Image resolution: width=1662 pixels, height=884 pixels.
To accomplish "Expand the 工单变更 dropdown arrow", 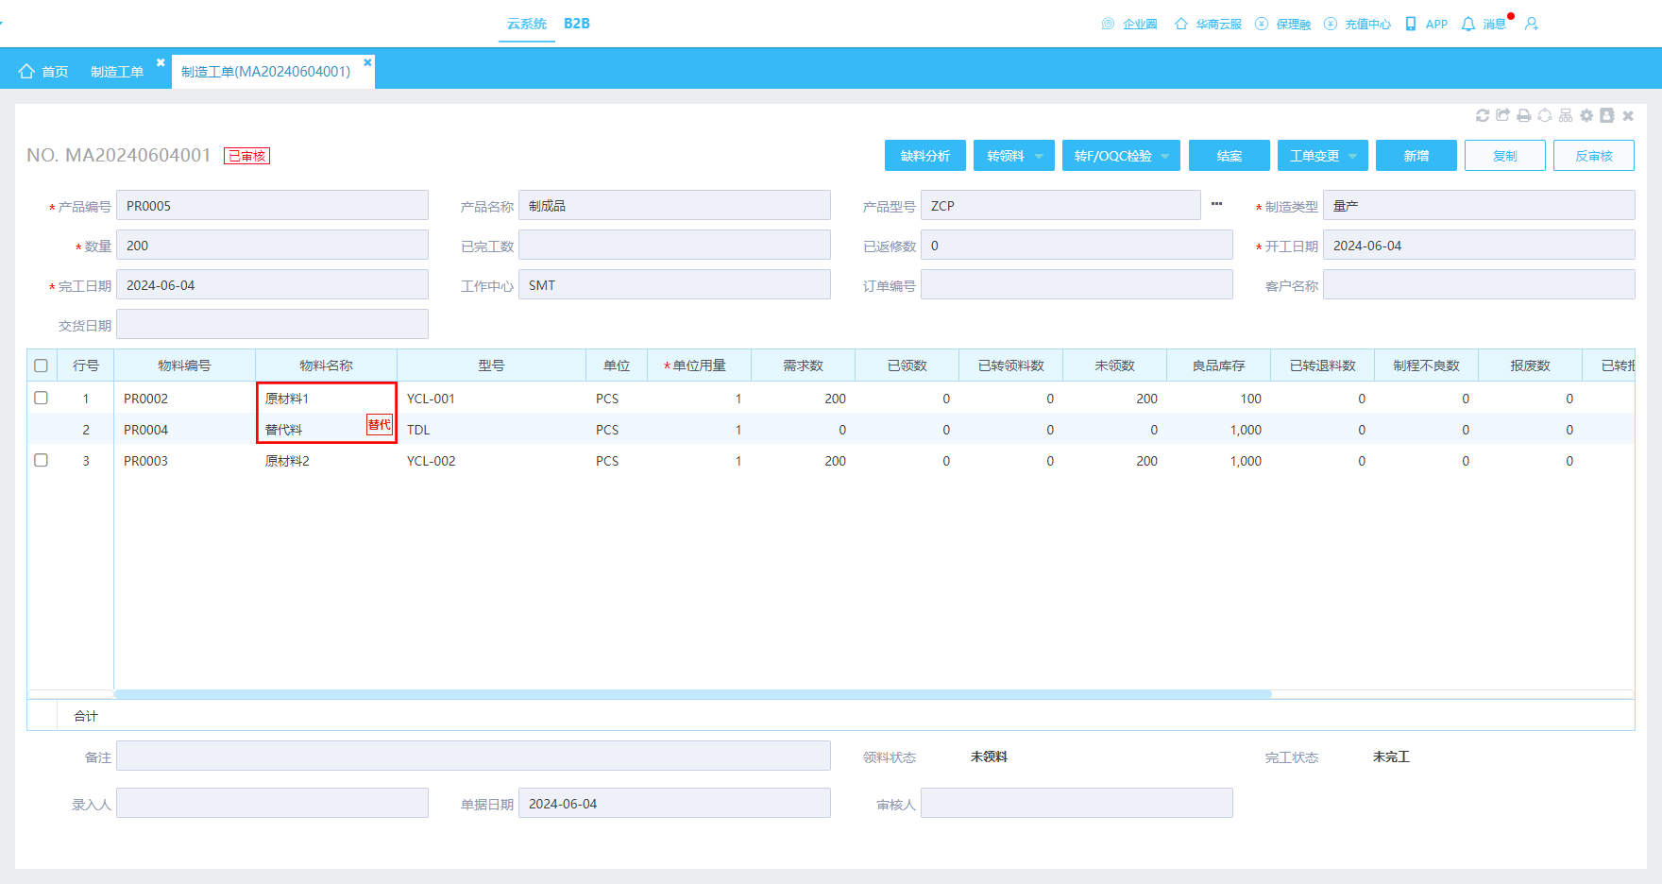I will (1352, 156).
